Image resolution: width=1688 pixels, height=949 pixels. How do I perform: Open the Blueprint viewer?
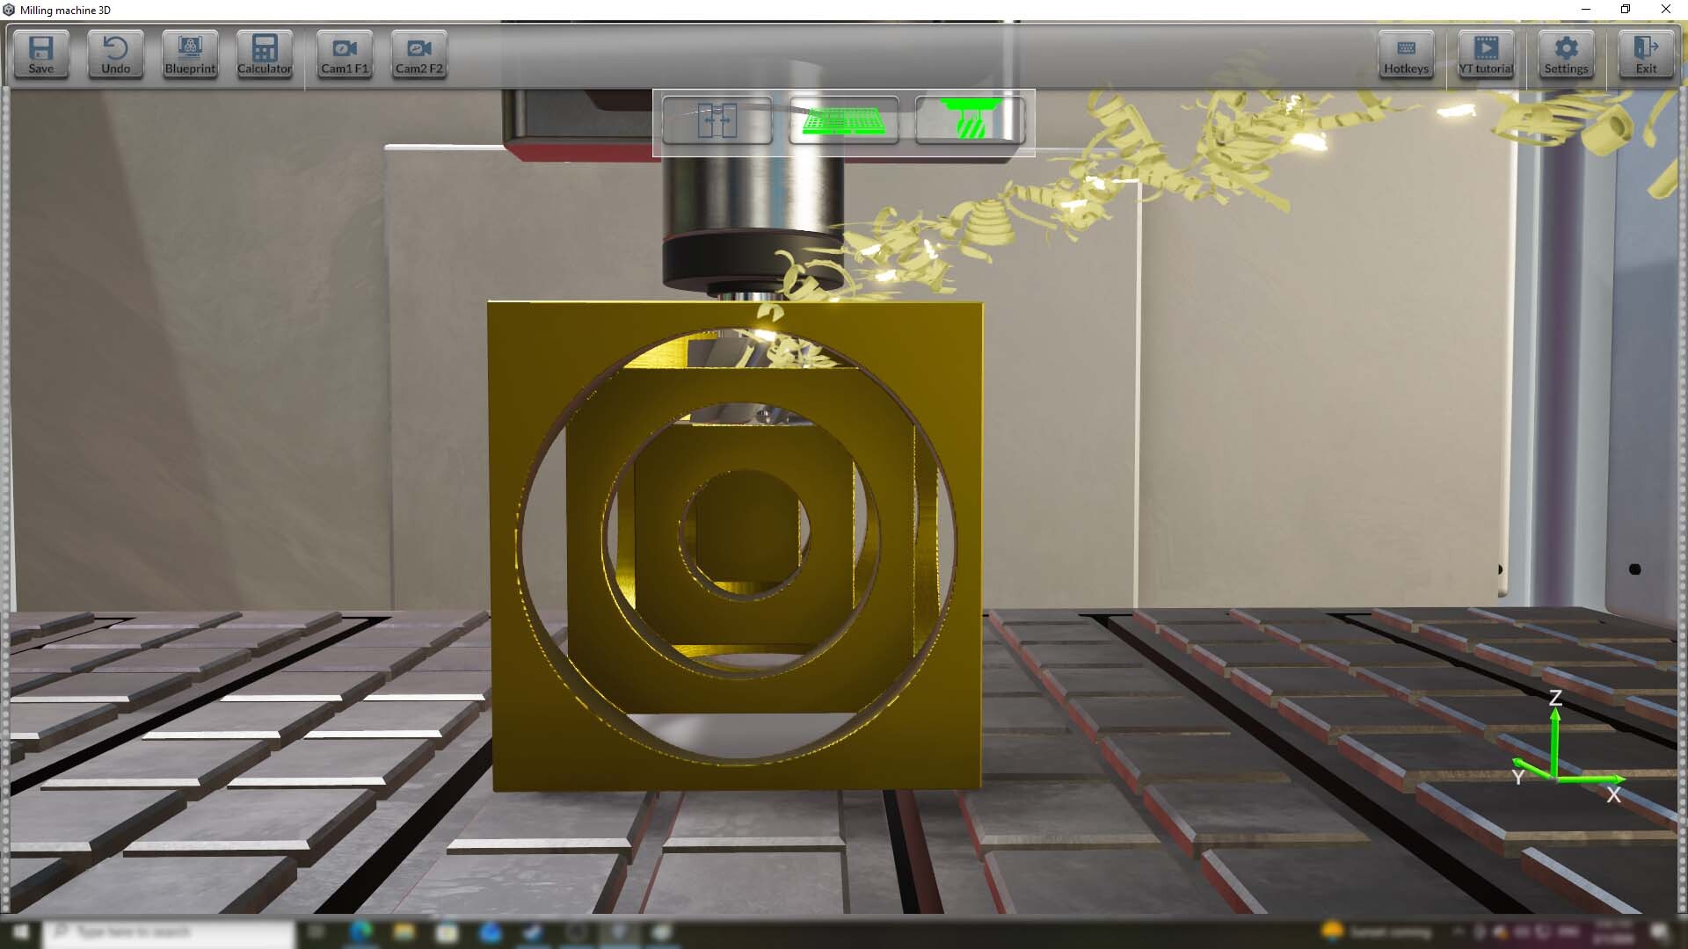[x=190, y=54]
